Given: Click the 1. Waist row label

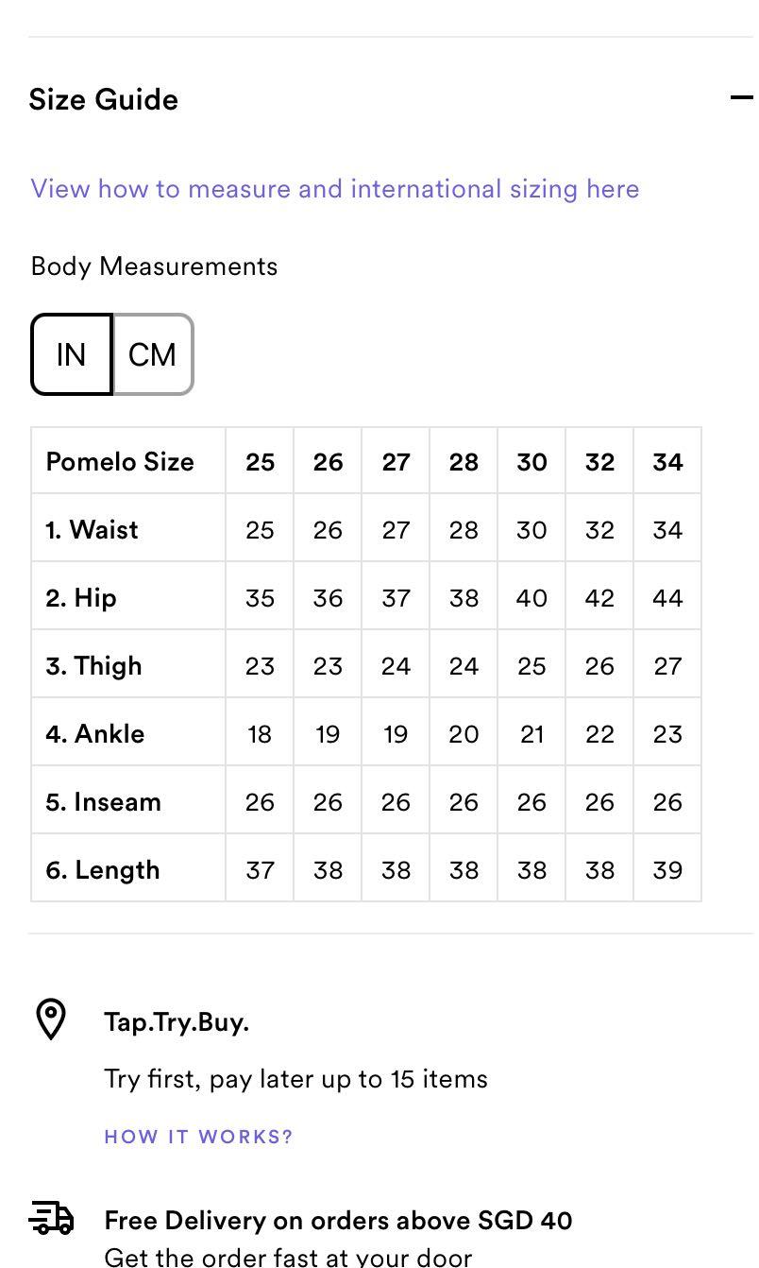Looking at the screenshot, I should click(93, 530).
